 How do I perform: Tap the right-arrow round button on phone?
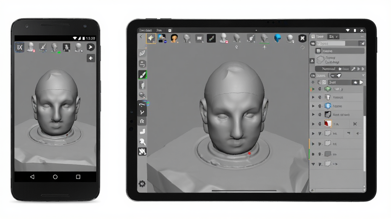pos(90,47)
